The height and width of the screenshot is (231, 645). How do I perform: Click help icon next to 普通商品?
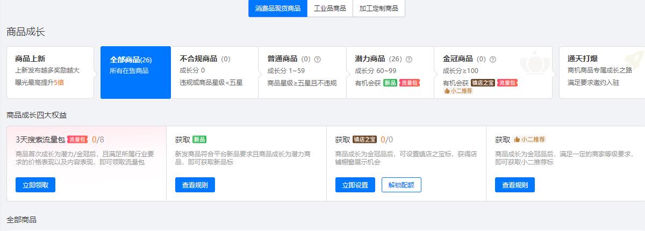pos(317,59)
